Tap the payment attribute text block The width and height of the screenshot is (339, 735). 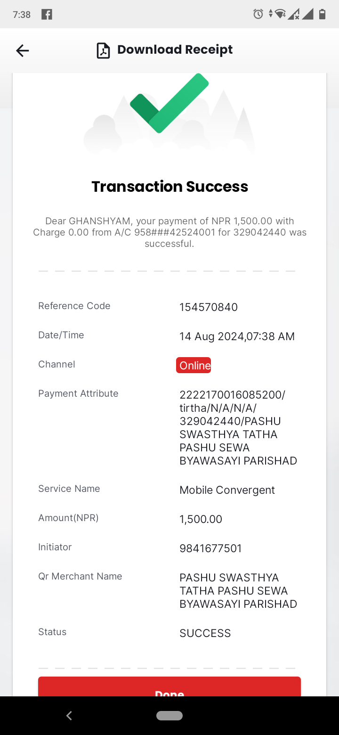point(238,428)
